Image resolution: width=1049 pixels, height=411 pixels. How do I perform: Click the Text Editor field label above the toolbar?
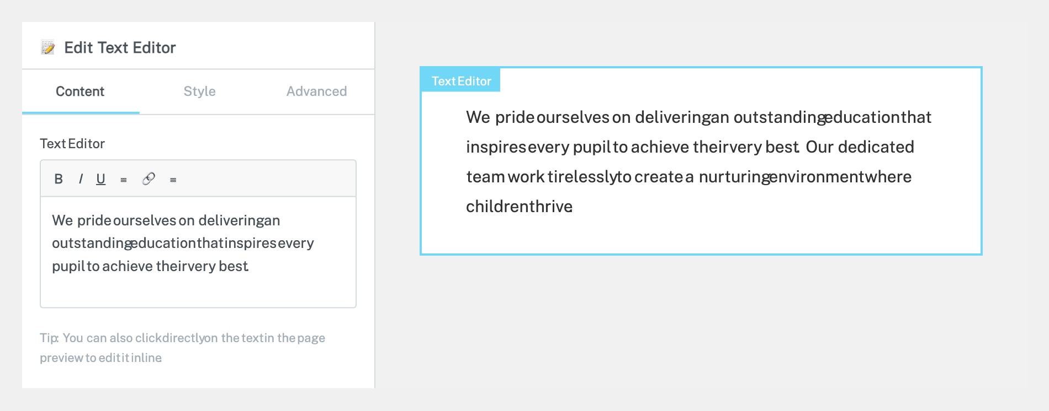tap(72, 144)
